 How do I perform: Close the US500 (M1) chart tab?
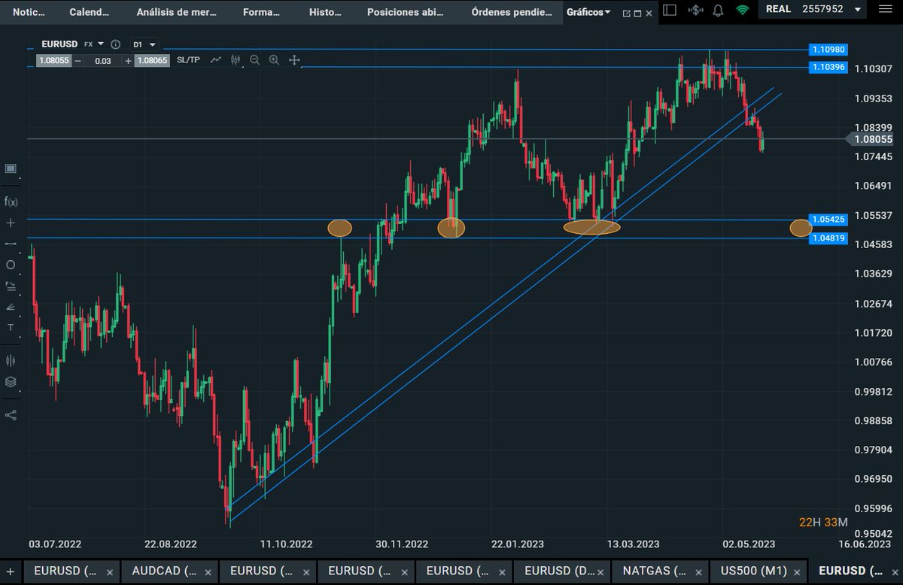(x=797, y=572)
